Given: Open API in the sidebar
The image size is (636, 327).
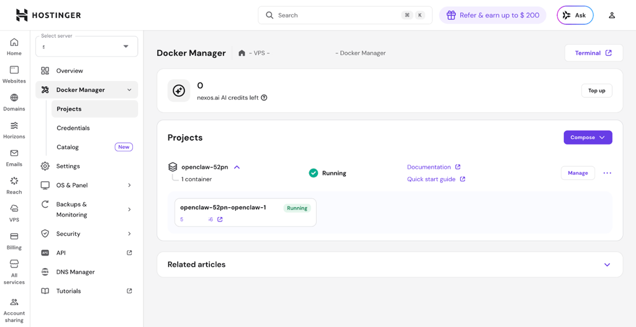Looking at the screenshot, I should [87, 253].
